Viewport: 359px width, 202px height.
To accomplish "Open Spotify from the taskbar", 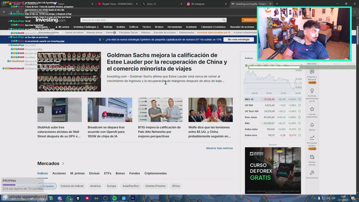I will 114,198.
